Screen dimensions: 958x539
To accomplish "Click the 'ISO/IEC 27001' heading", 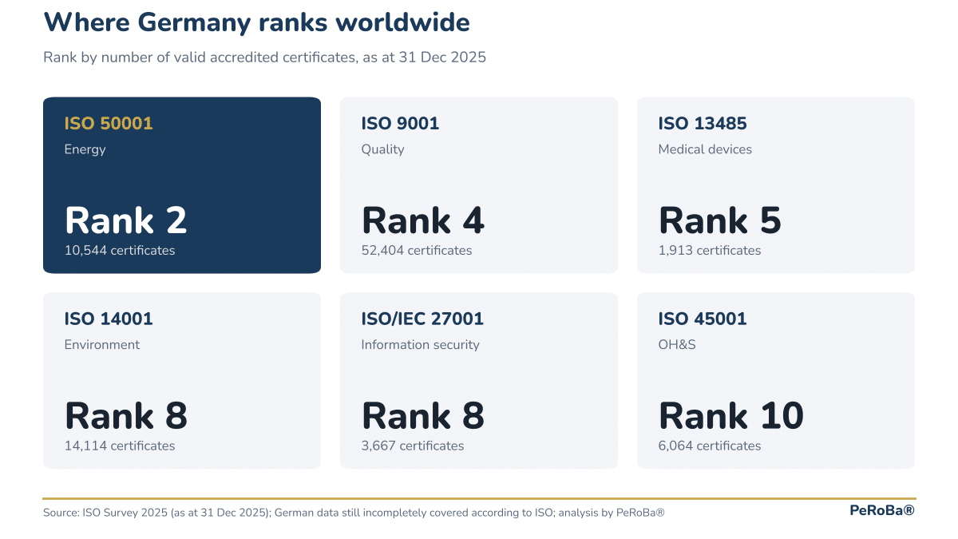I will (x=422, y=319).
